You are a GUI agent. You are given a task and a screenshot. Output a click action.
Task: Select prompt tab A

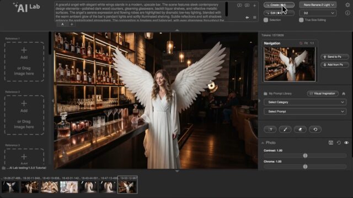coord(62,24)
